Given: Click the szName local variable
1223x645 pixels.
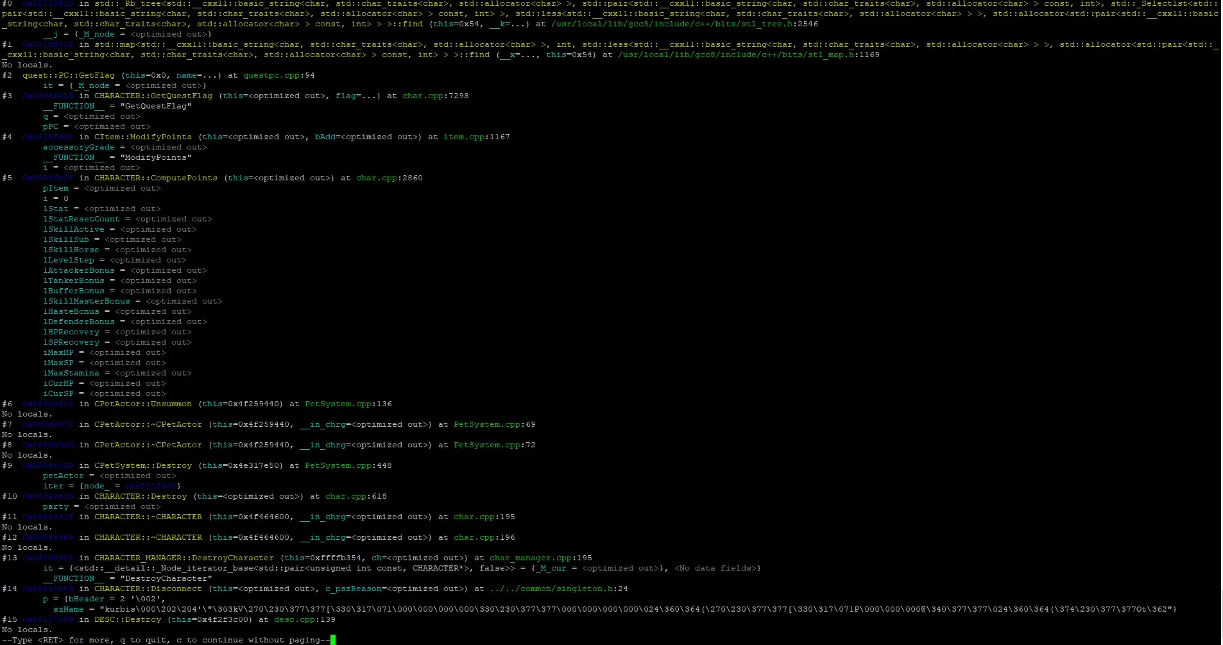Looking at the screenshot, I should tap(69, 609).
